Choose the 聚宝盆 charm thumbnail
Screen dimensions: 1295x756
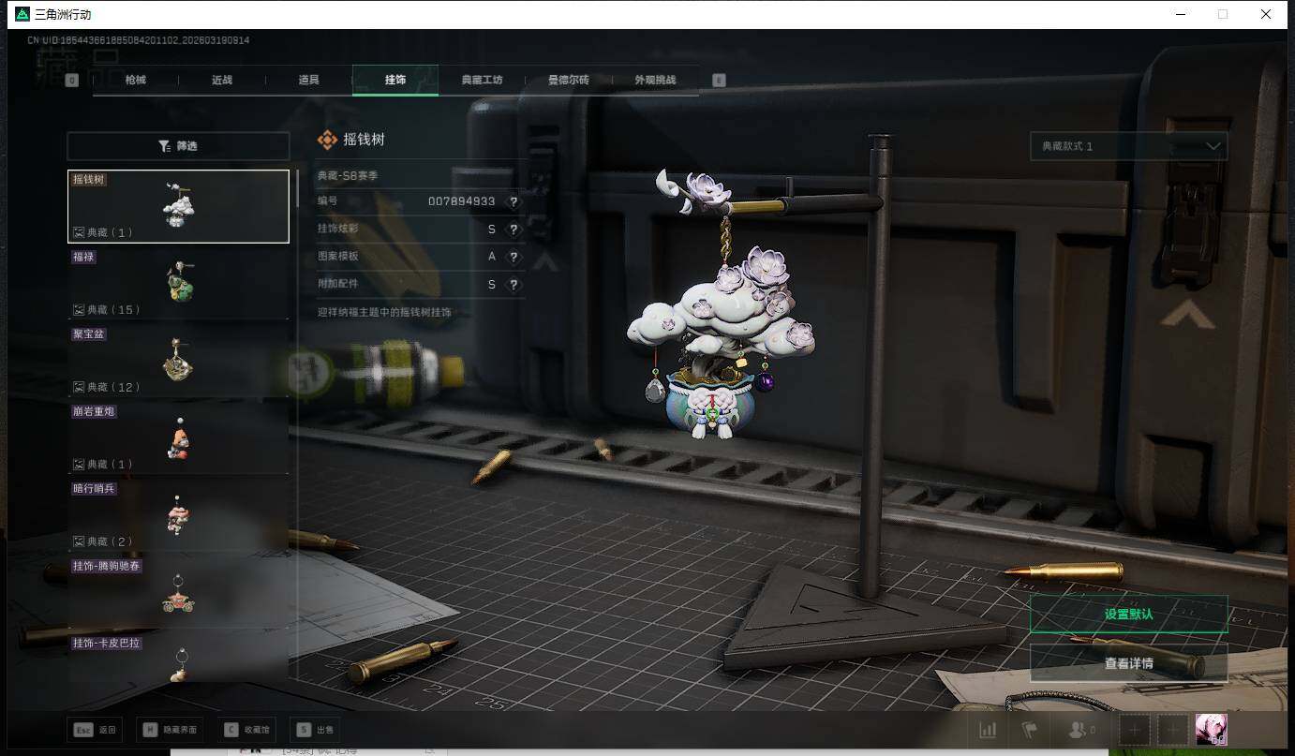coord(178,360)
